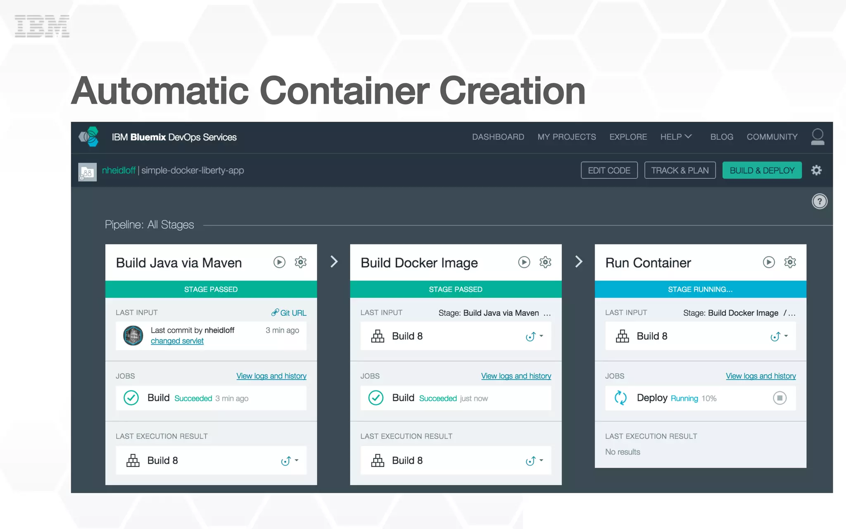This screenshot has width=846, height=529.
Task: Click 'Pipeline: All Stages' heading
Action: 149,225
